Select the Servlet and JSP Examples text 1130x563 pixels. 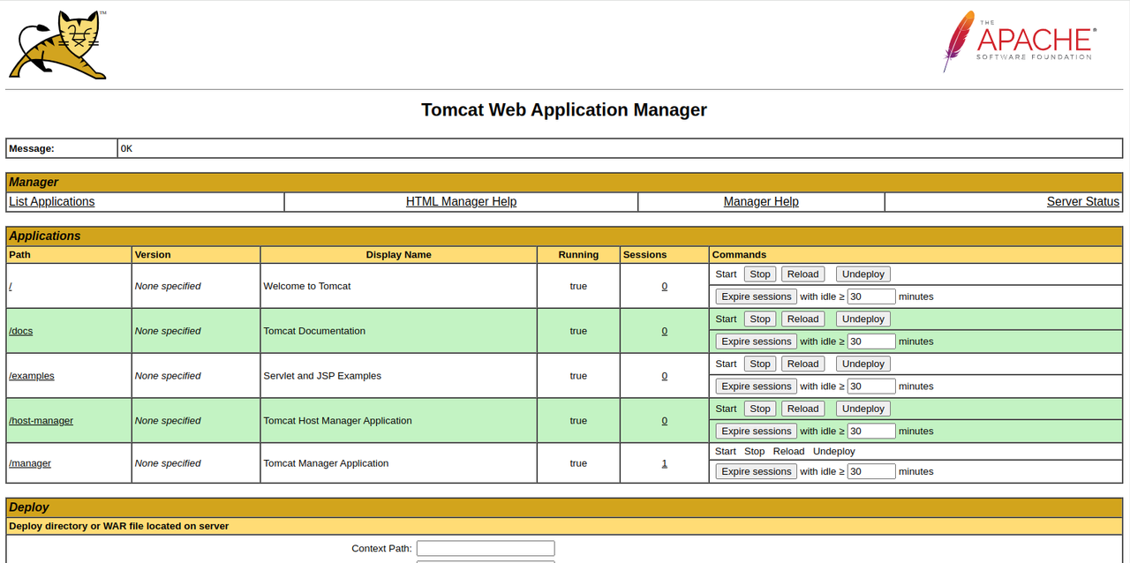click(322, 376)
